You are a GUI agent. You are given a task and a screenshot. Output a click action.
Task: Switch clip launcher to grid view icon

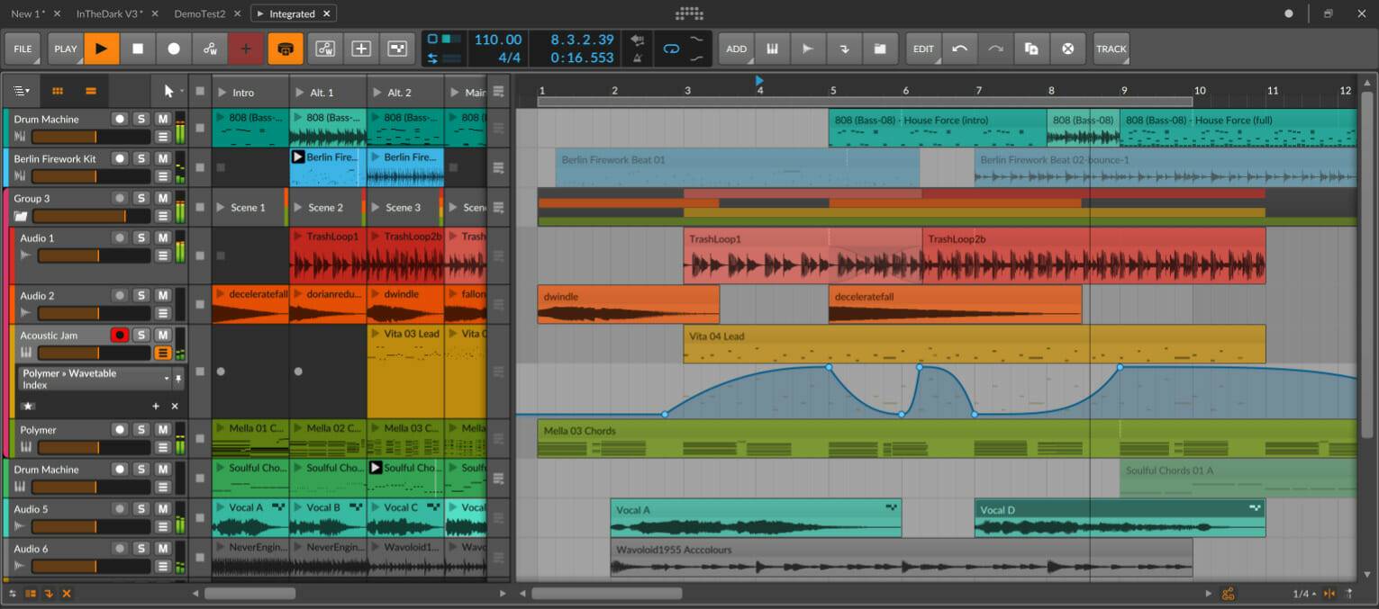pos(58,90)
